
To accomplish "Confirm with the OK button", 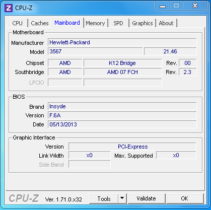I will tap(184, 198).
